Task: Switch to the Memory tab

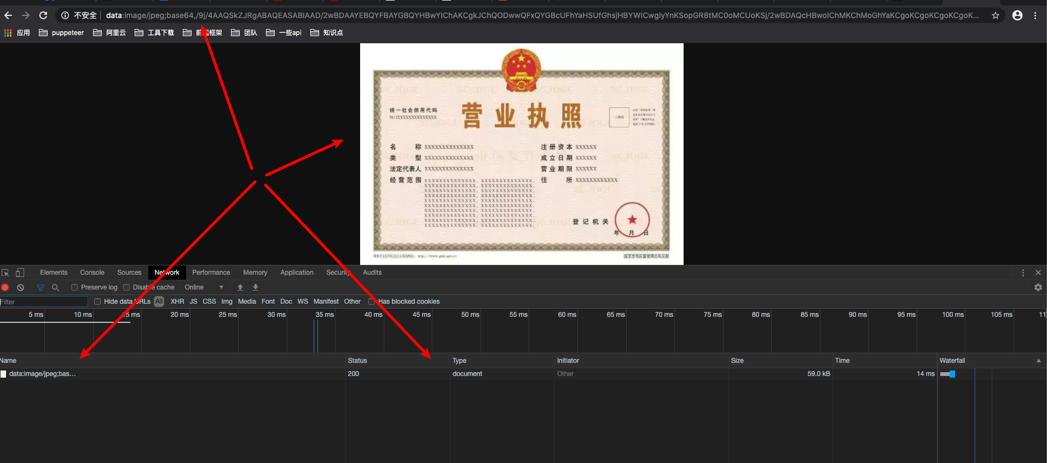Action: [255, 273]
